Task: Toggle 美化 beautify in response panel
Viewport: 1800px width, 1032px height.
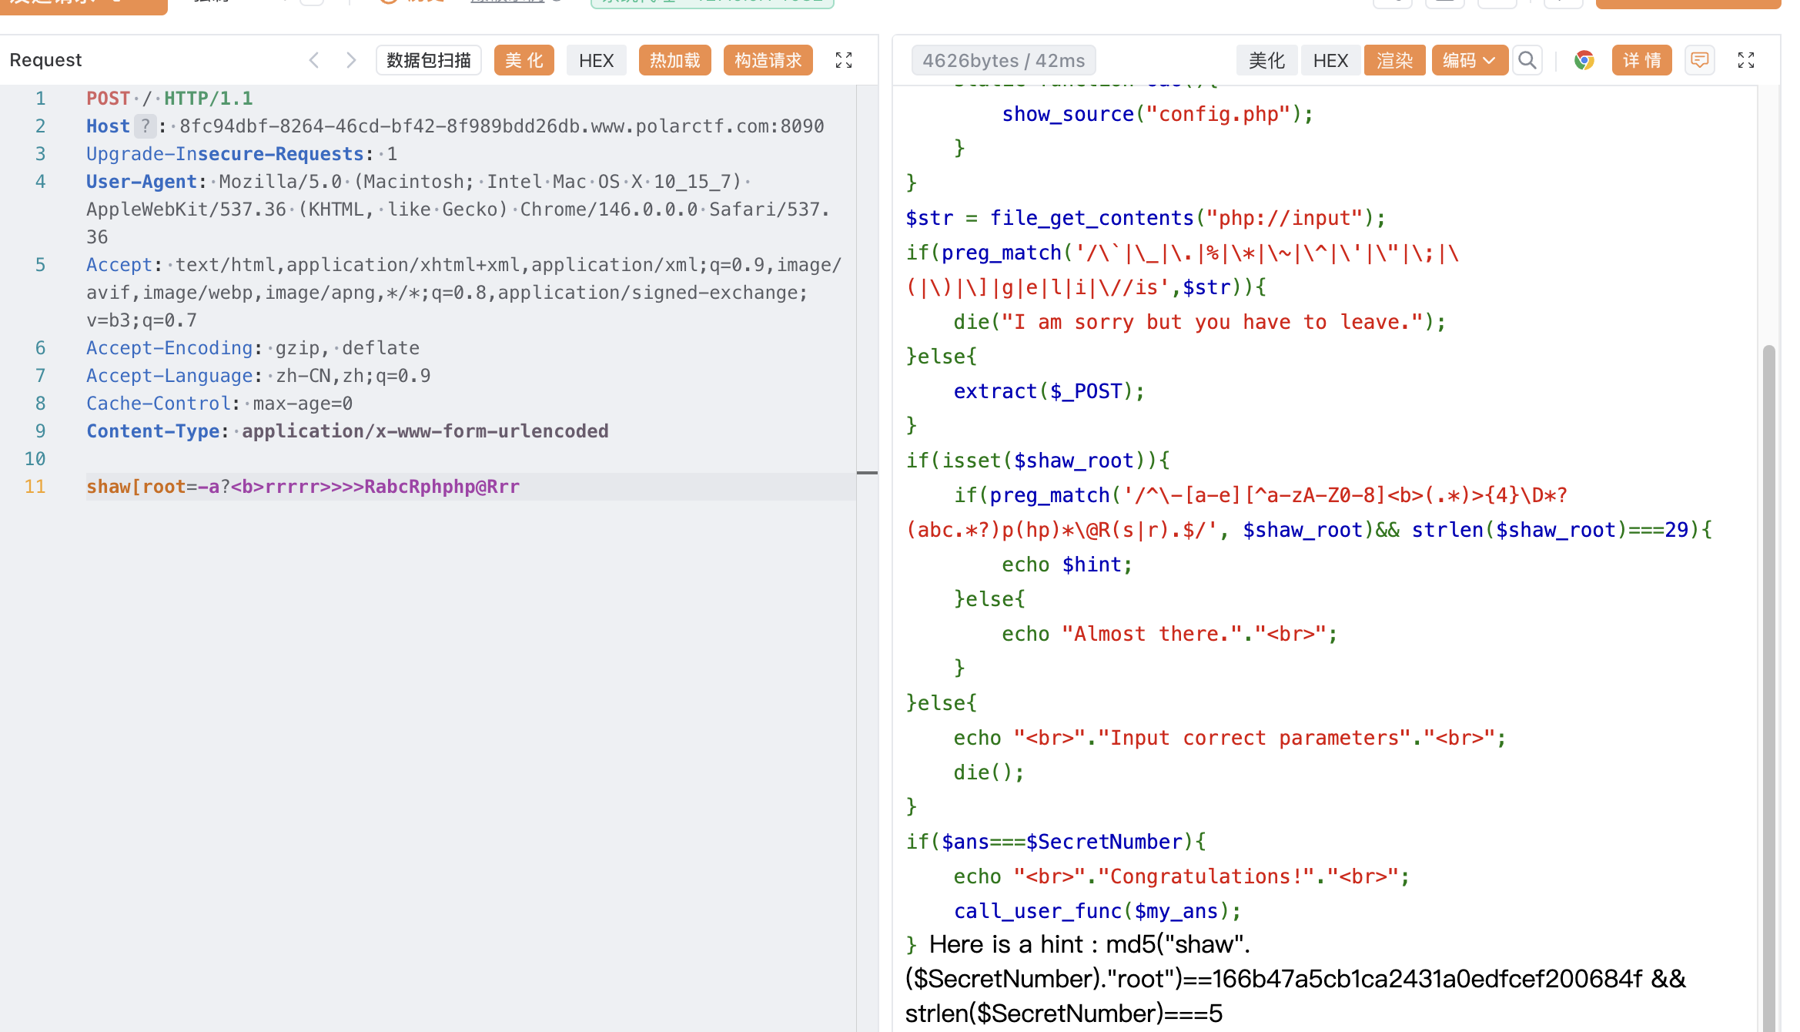Action: click(1266, 60)
